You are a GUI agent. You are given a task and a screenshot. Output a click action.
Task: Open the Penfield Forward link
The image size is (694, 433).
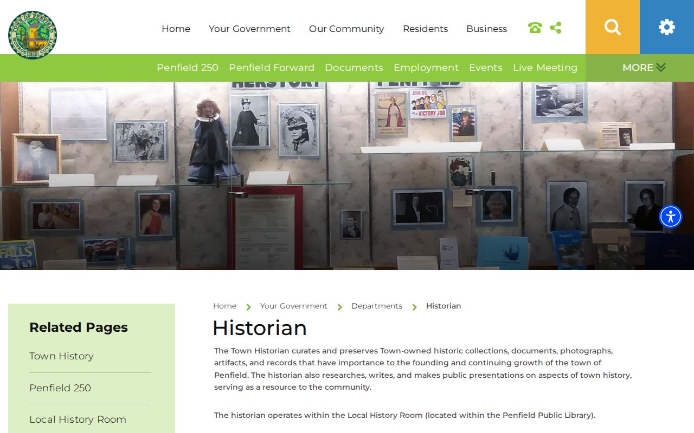(272, 68)
